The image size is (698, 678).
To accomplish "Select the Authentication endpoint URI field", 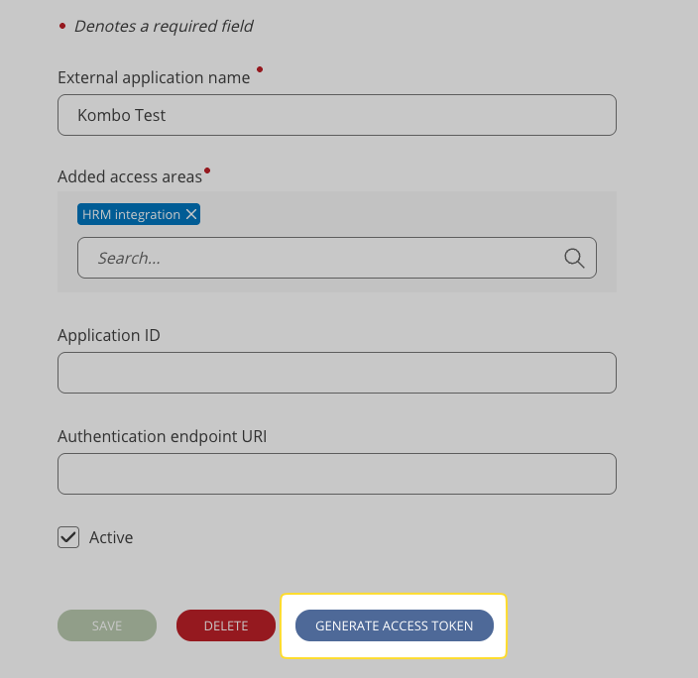I will click(337, 474).
